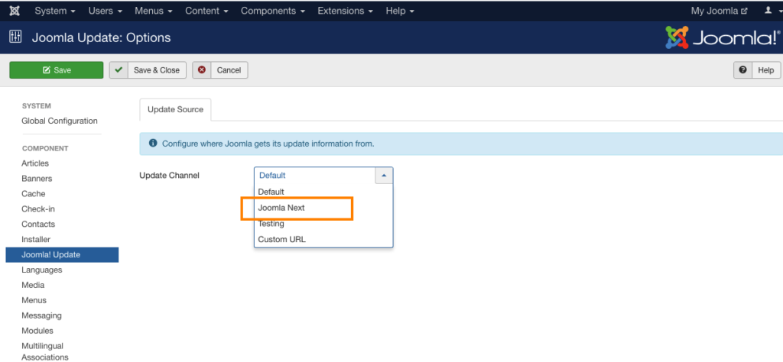Select Joomla Next update channel option
The width and height of the screenshot is (783, 362).
[282, 208]
